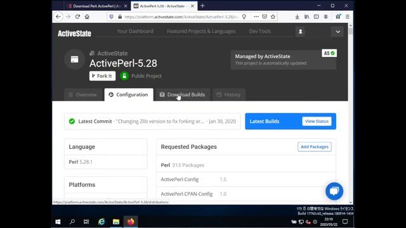This screenshot has width=406, height=228.
Task: Launch Internet Explorer from the taskbar
Action: click(101, 222)
